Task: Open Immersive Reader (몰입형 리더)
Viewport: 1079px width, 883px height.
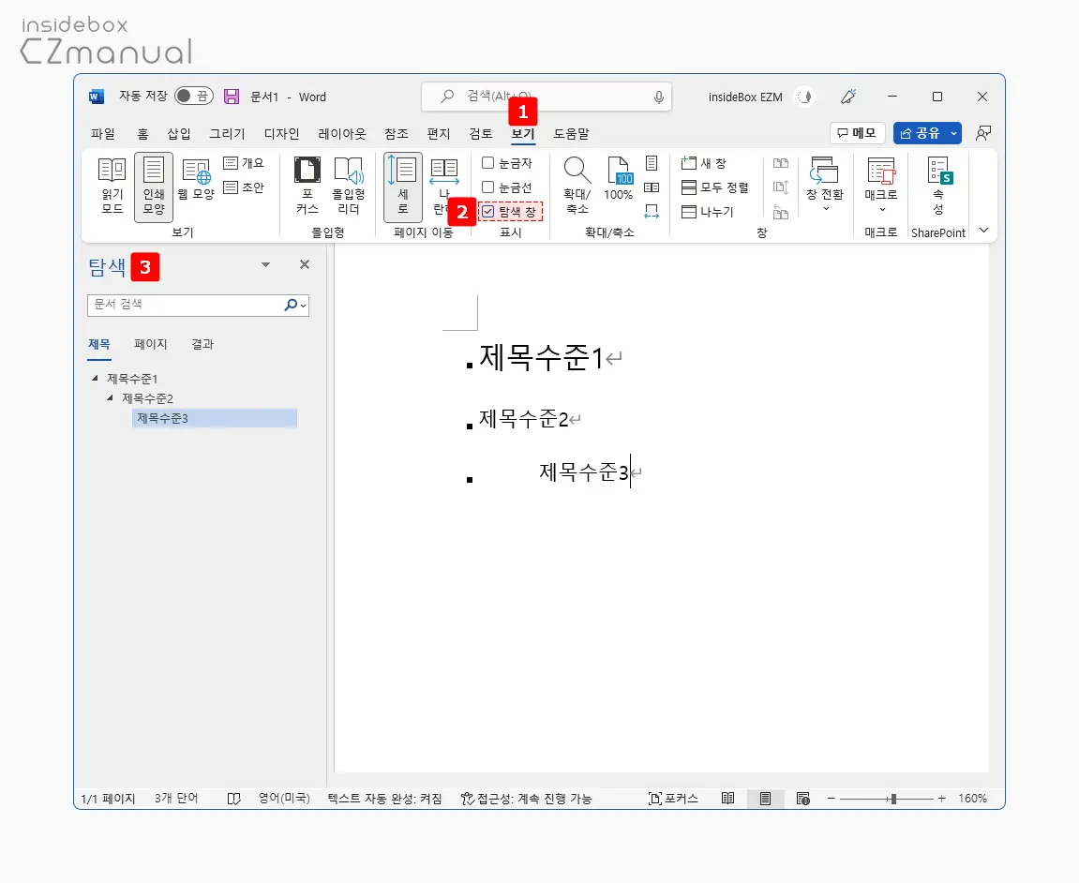Action: pyautogui.click(x=348, y=186)
